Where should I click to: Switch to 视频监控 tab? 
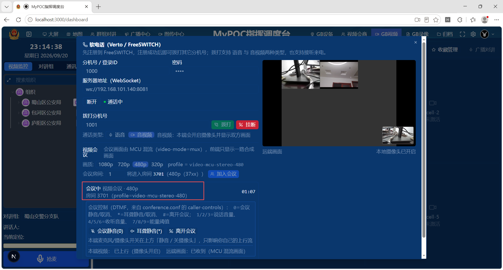(x=18, y=67)
